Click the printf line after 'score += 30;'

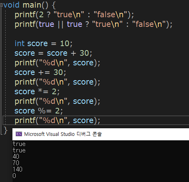click(x=57, y=82)
